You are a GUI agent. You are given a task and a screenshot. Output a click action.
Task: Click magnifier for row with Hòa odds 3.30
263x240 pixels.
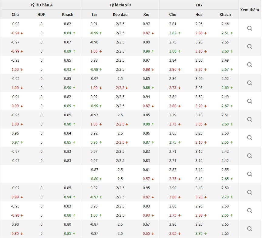point(249,229)
